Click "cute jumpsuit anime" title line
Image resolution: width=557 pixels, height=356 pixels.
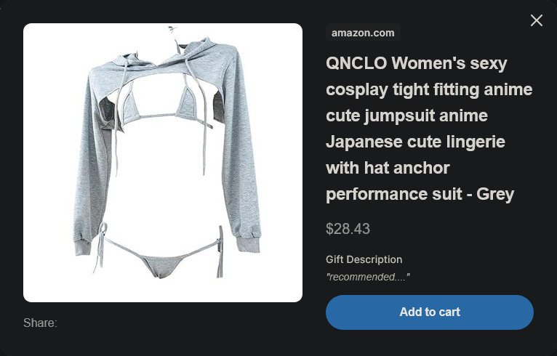[x=406, y=116]
